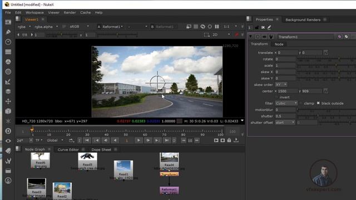Click the timeline playhead at frame 1
Viewport: 356px width, 200px height.
pyautogui.click(x=32, y=130)
